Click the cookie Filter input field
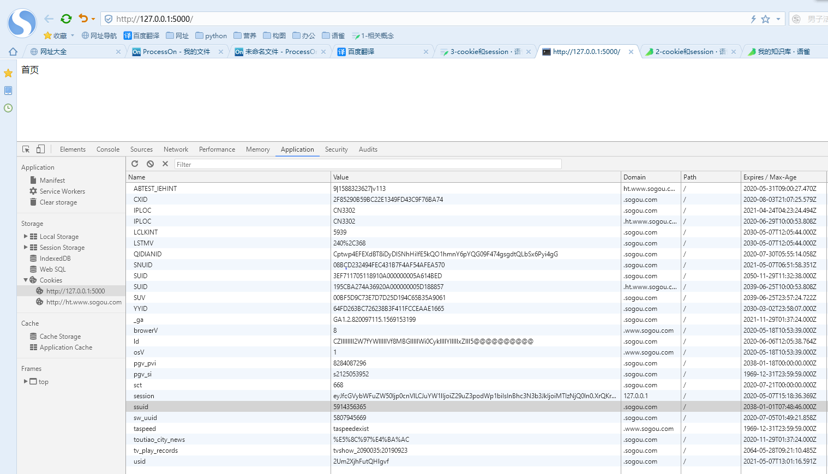This screenshot has width=828, height=474. tap(368, 164)
